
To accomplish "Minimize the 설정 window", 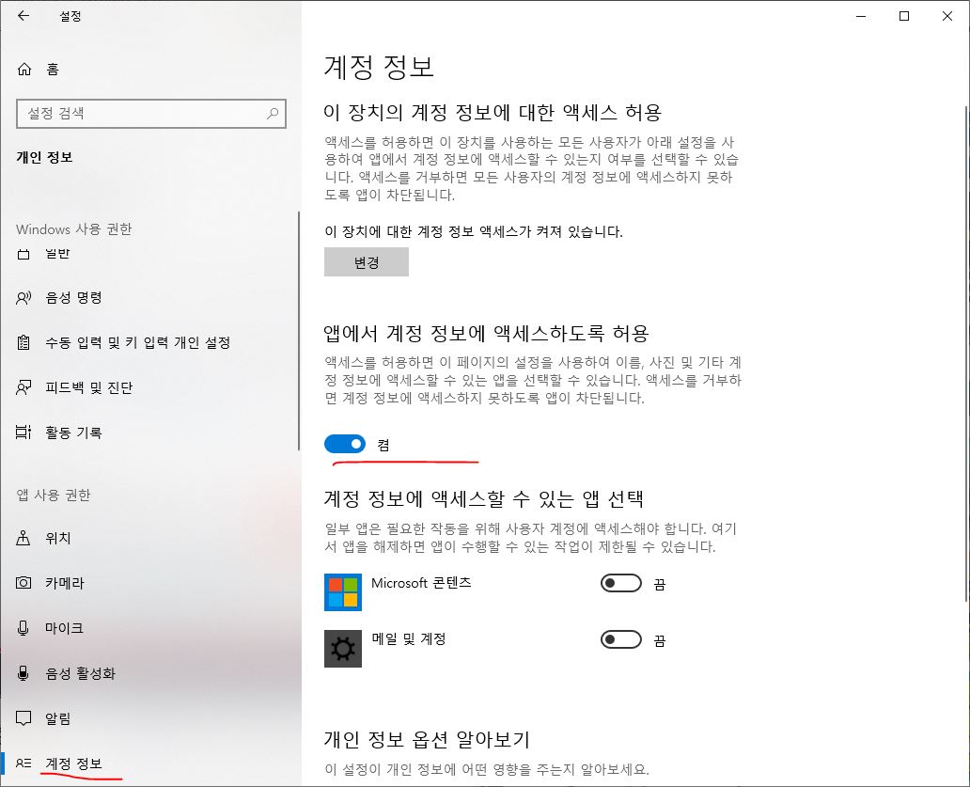I will point(861,16).
